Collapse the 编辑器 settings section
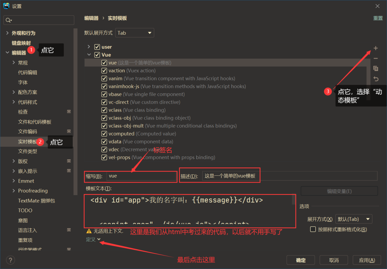387x269 pixels. click(7, 53)
